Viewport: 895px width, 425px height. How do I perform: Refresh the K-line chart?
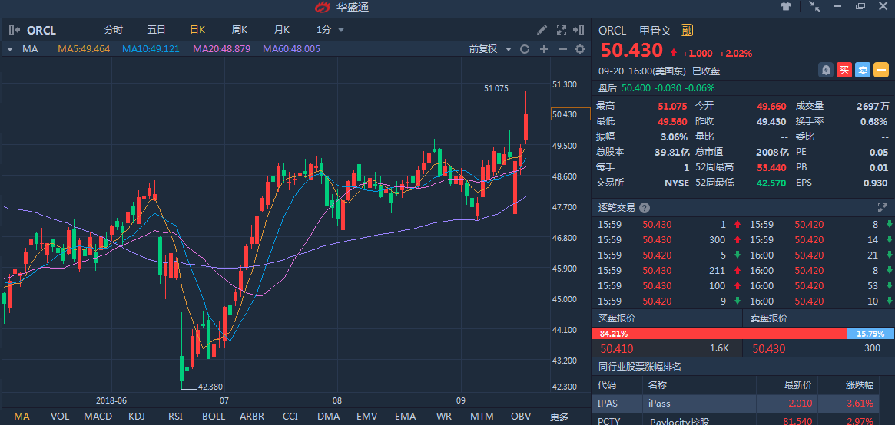point(525,49)
